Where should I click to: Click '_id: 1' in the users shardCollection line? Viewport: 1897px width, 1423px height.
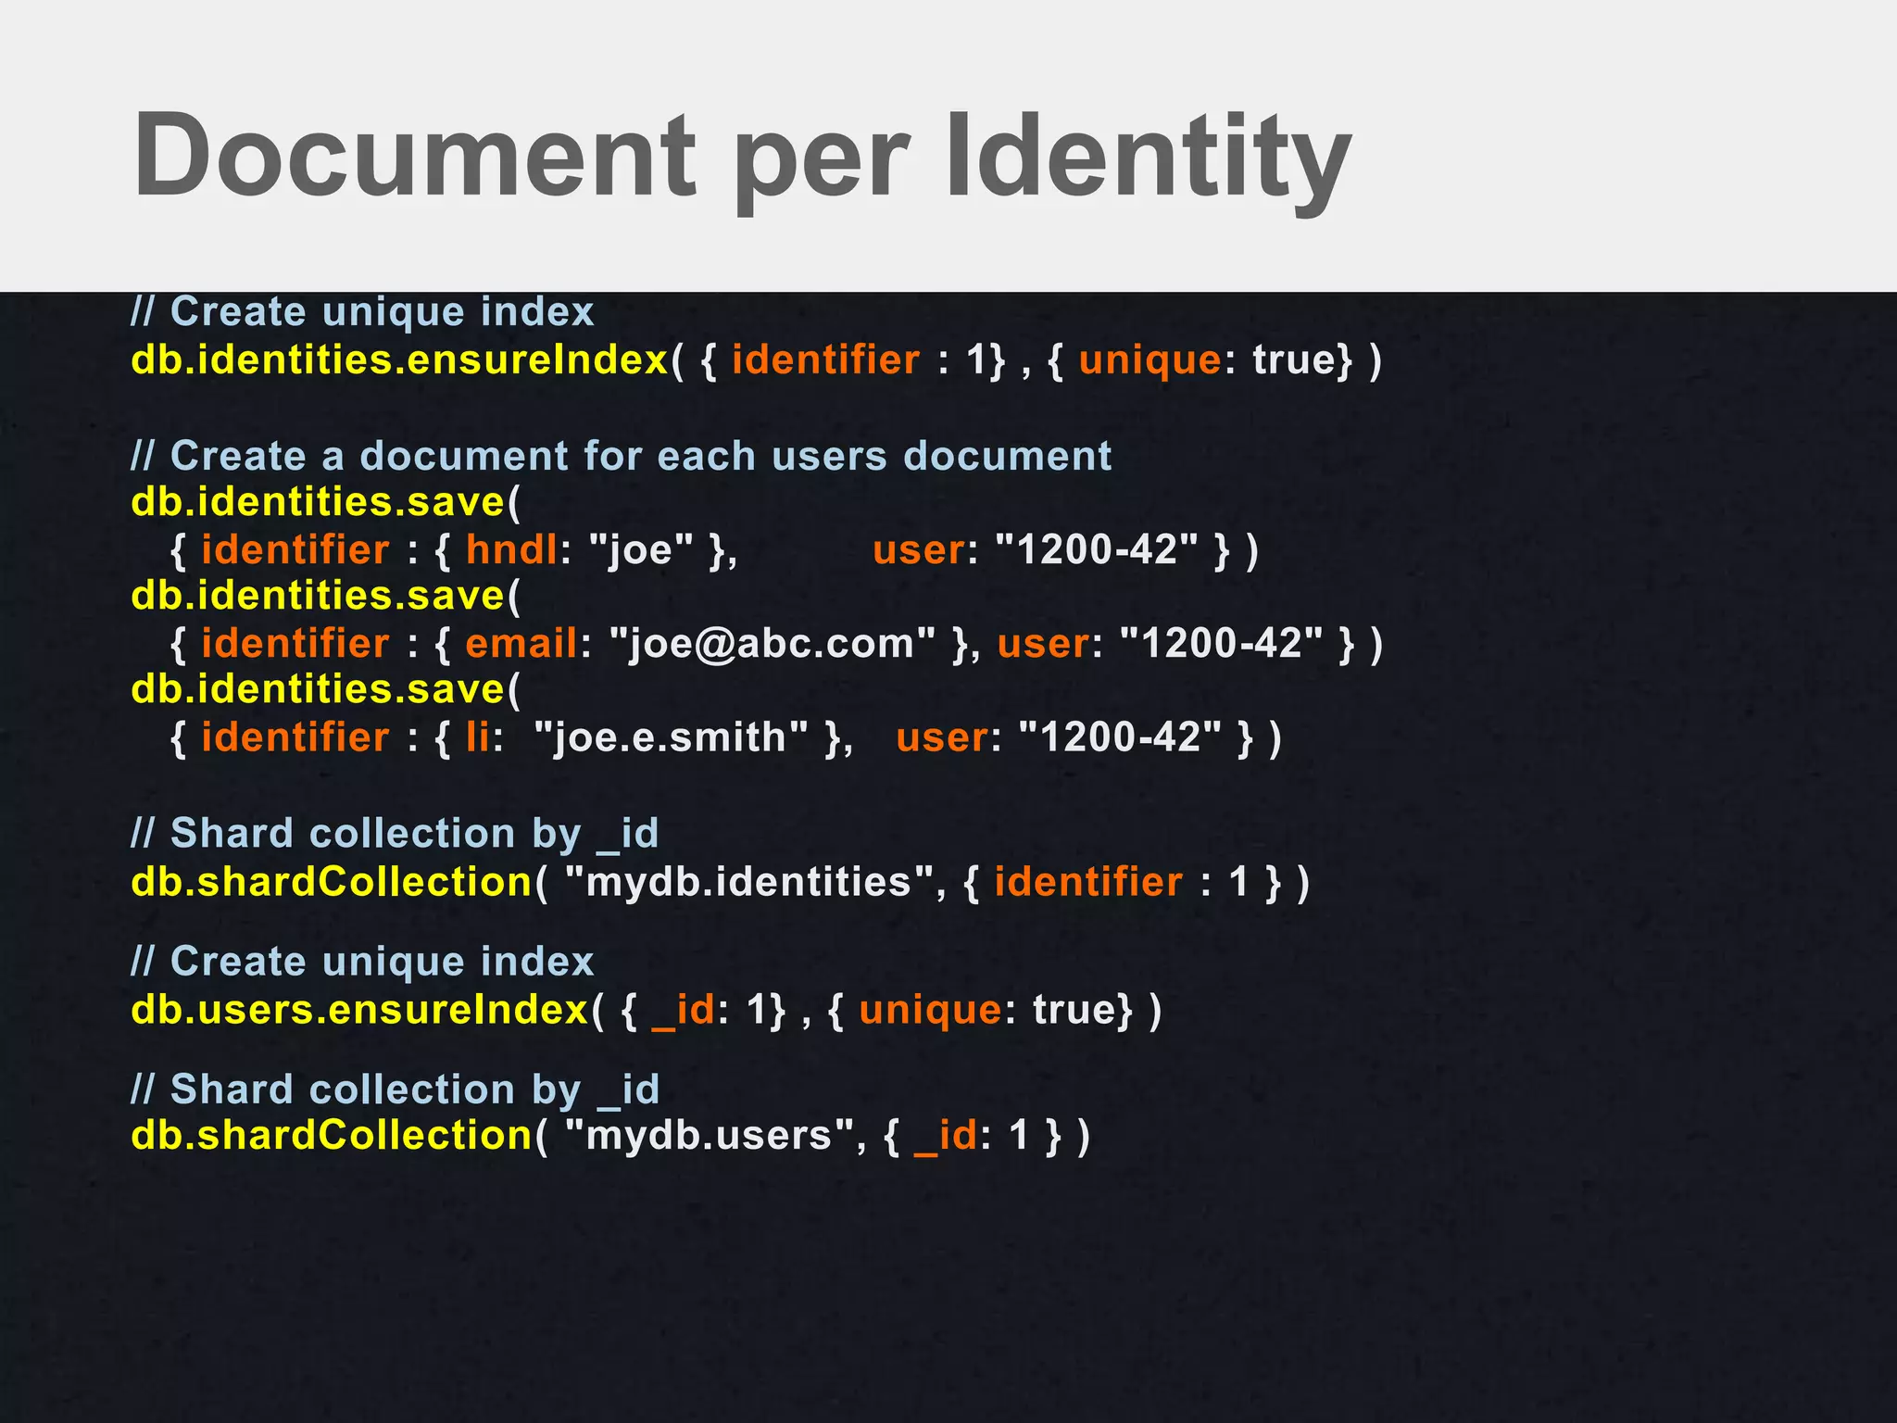tap(972, 1136)
